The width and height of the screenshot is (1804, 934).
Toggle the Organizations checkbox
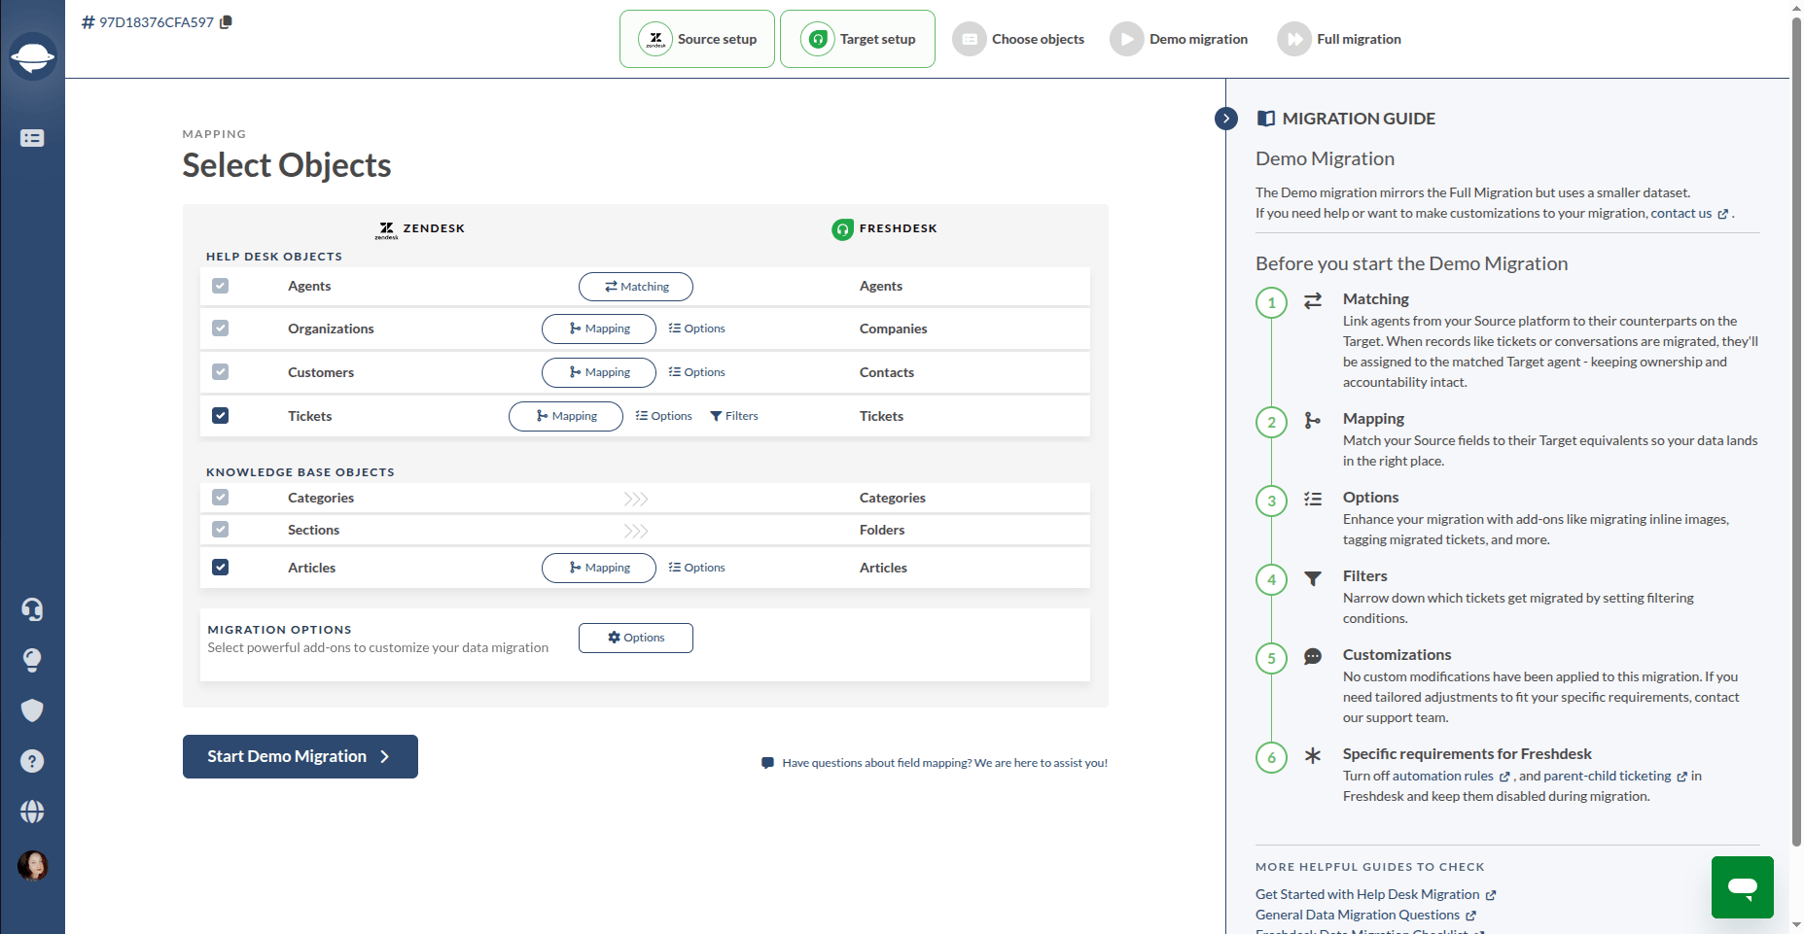221,329
